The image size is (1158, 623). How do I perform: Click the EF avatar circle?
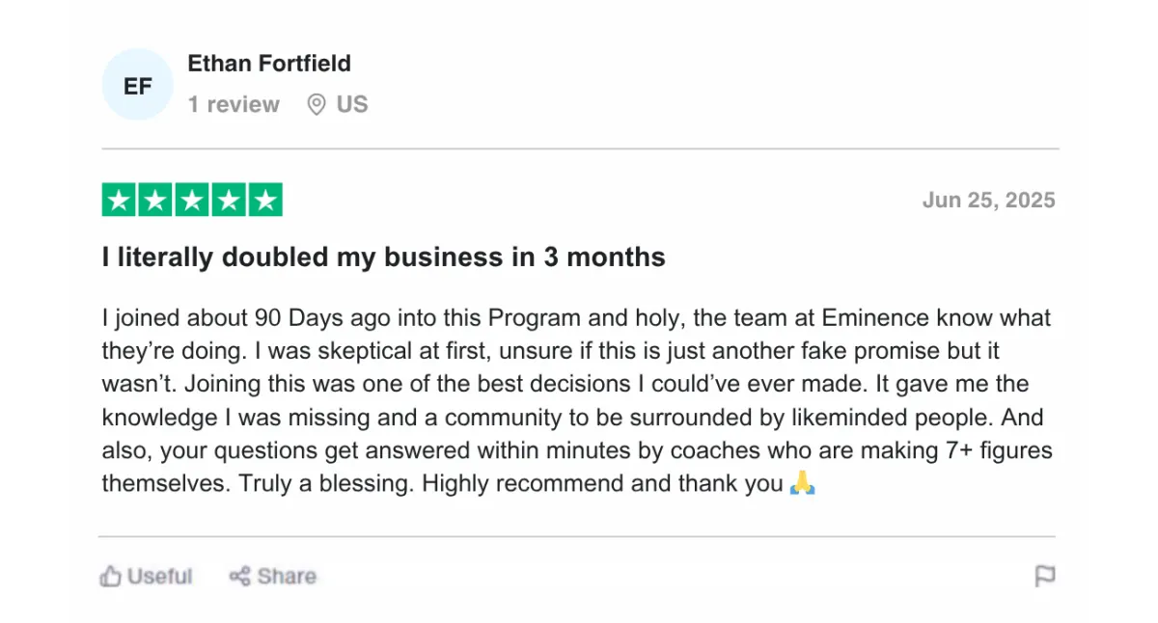click(138, 85)
